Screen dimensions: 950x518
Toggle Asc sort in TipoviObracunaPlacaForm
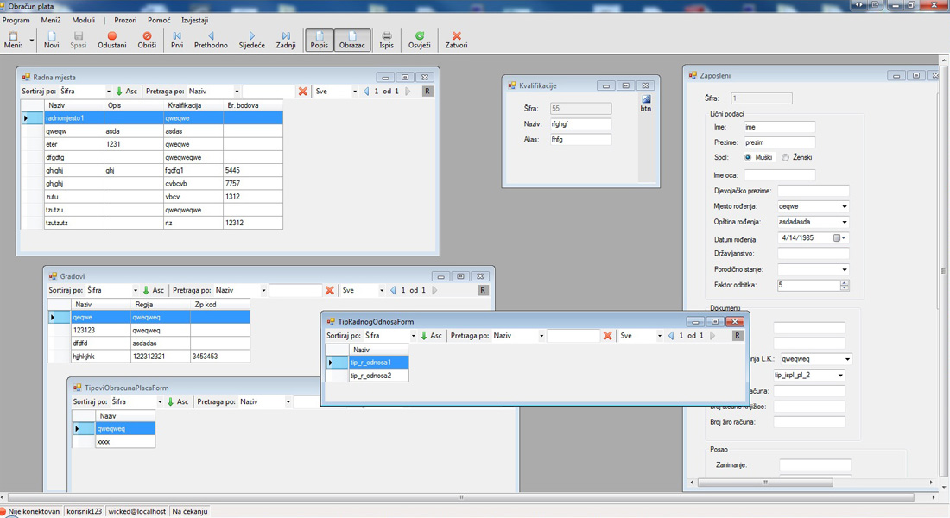click(178, 401)
